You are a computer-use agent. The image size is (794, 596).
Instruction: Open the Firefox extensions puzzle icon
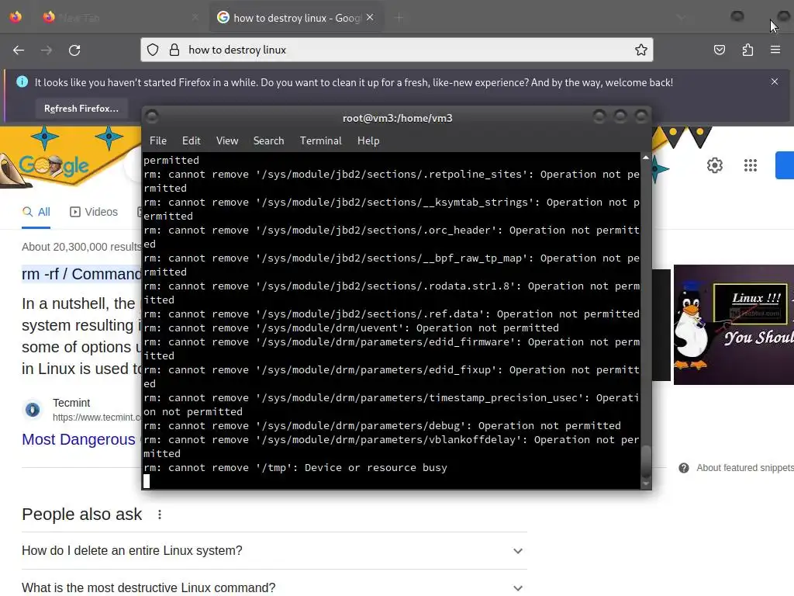(747, 50)
